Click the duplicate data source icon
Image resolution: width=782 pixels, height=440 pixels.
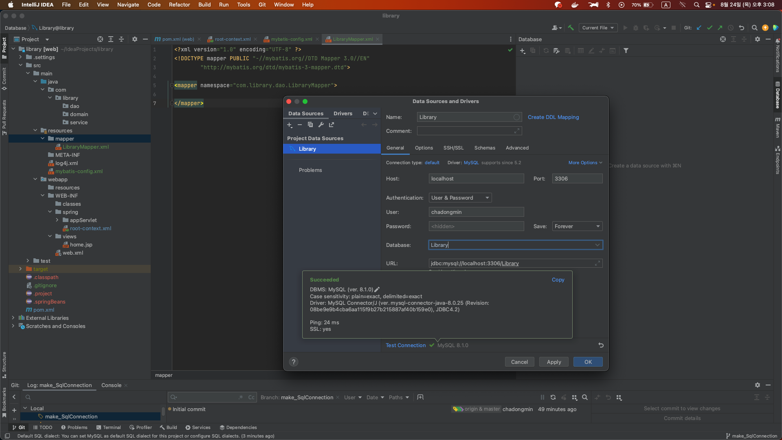[x=310, y=125]
